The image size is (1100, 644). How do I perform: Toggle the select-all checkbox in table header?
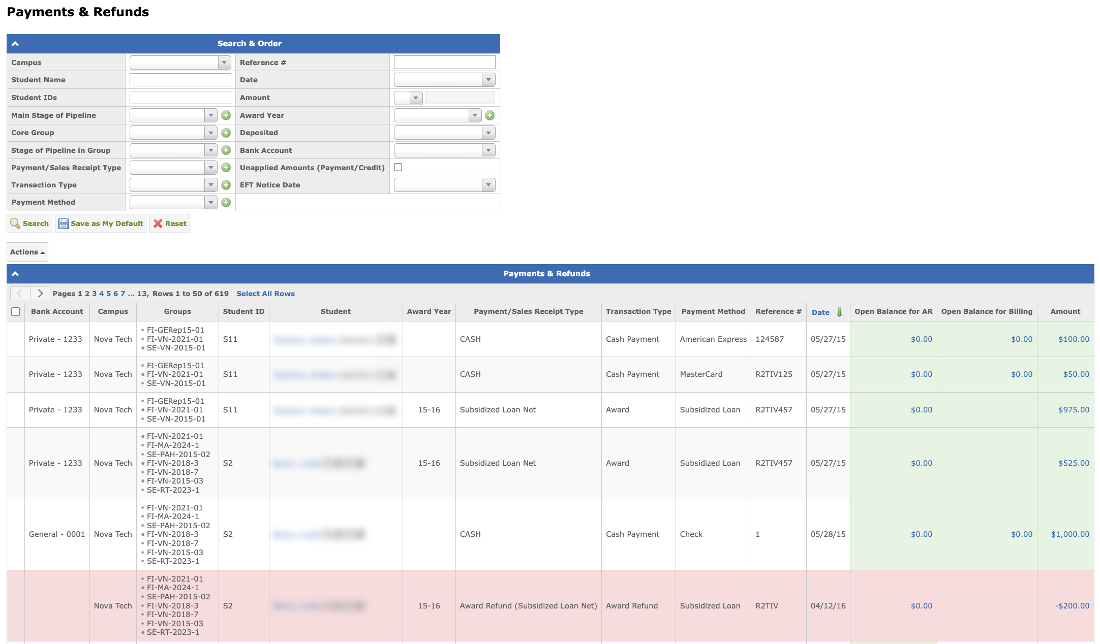pos(16,312)
